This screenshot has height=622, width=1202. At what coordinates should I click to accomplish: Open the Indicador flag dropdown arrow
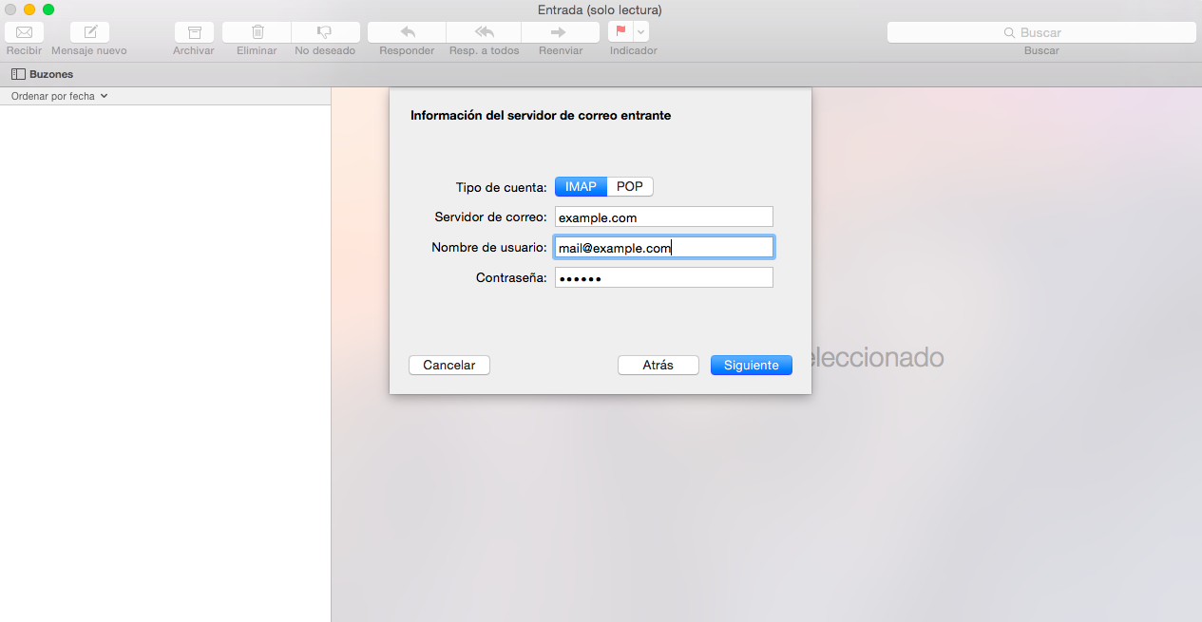(641, 31)
